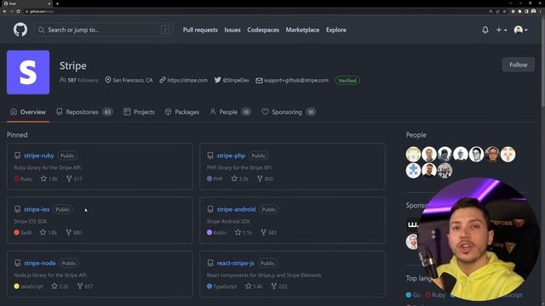View stripe-node forks count

click(85, 286)
